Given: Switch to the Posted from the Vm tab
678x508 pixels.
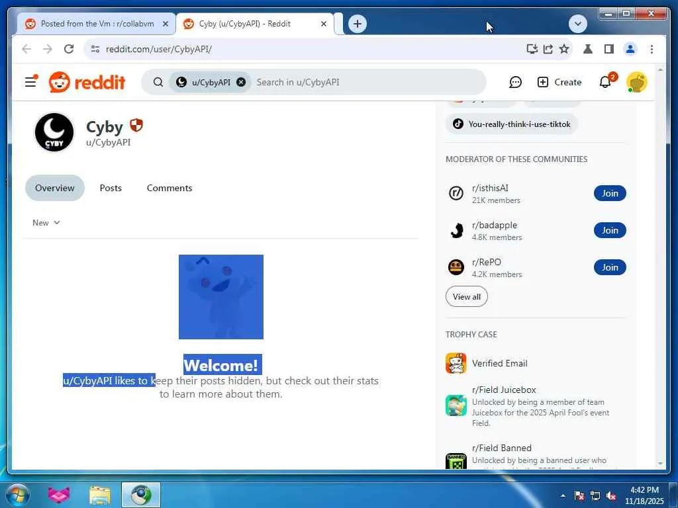Looking at the screenshot, I should tap(97, 24).
